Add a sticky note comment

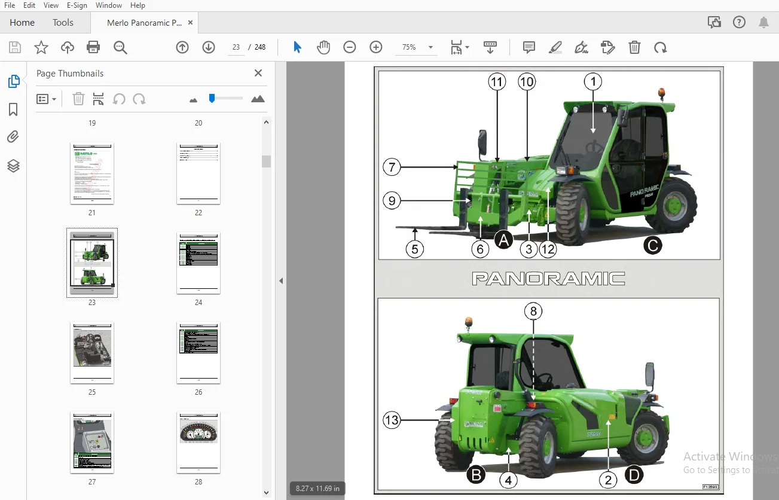(529, 47)
